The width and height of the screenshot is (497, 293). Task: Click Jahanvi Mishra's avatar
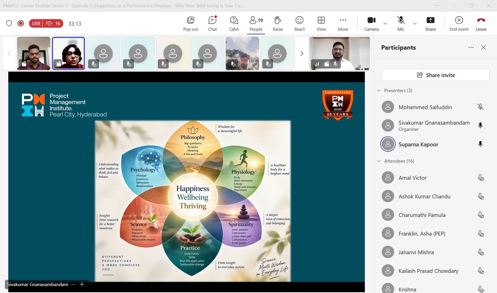pyautogui.click(x=388, y=252)
